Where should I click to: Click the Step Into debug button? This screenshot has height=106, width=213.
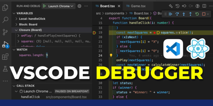coord(184,14)
